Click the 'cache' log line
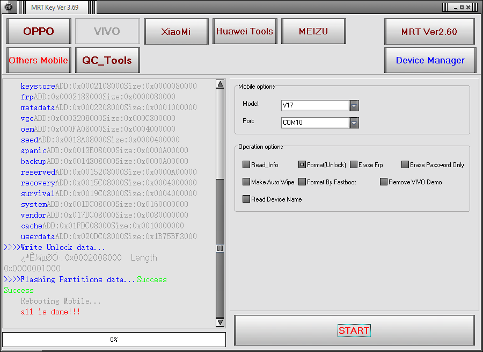This screenshot has width=483, height=352. click(x=103, y=226)
